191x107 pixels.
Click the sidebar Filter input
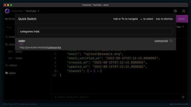[10, 28]
